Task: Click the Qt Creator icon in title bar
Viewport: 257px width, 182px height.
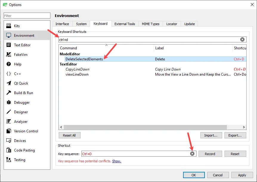Action: [x=5, y=4]
